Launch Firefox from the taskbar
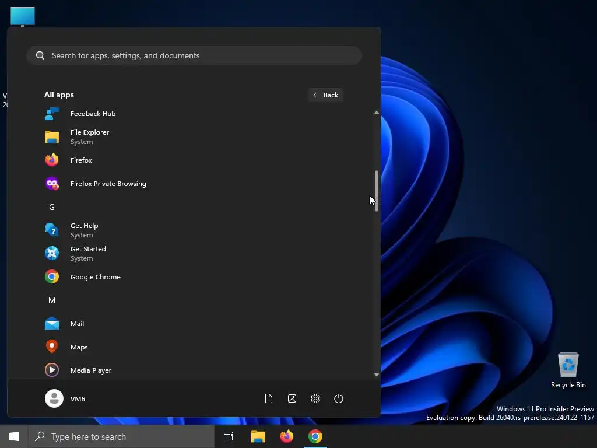Viewport: 597px width, 448px height. 287,436
